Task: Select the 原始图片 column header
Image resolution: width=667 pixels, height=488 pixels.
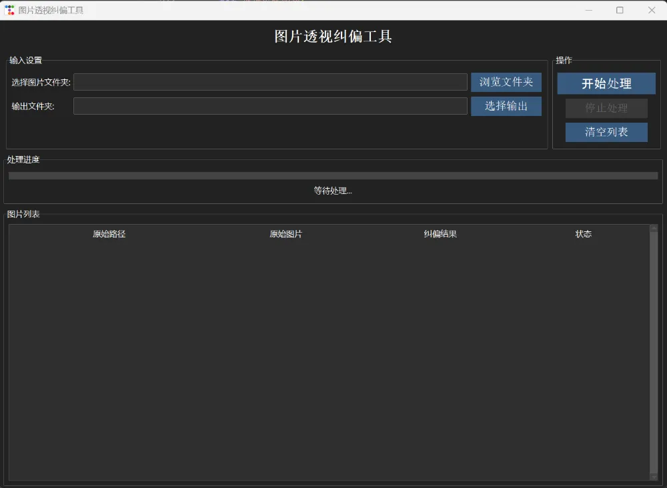Action: pyautogui.click(x=285, y=234)
